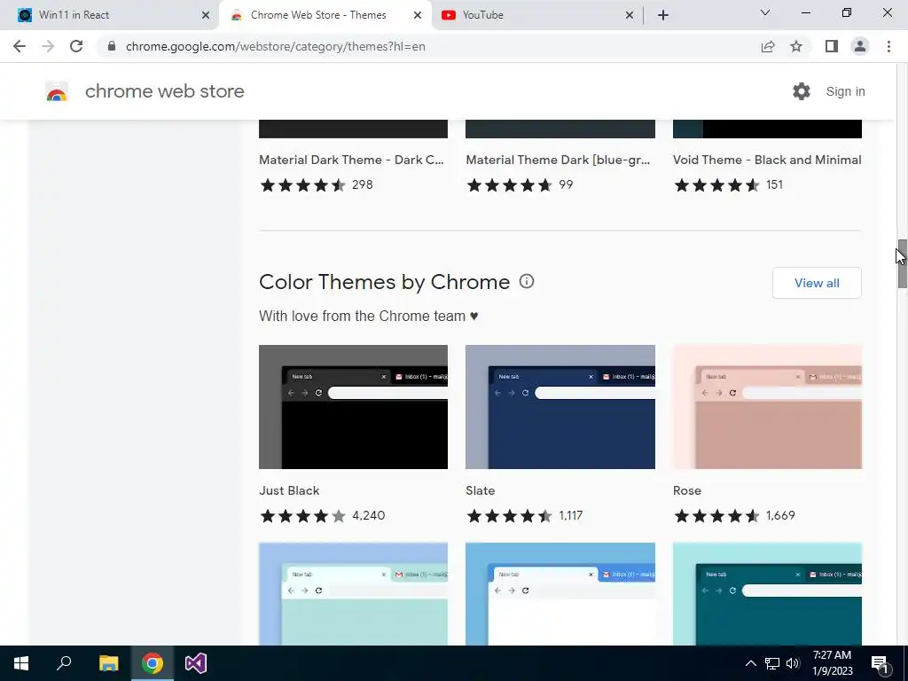Show hidden system tray icons

coord(750,663)
